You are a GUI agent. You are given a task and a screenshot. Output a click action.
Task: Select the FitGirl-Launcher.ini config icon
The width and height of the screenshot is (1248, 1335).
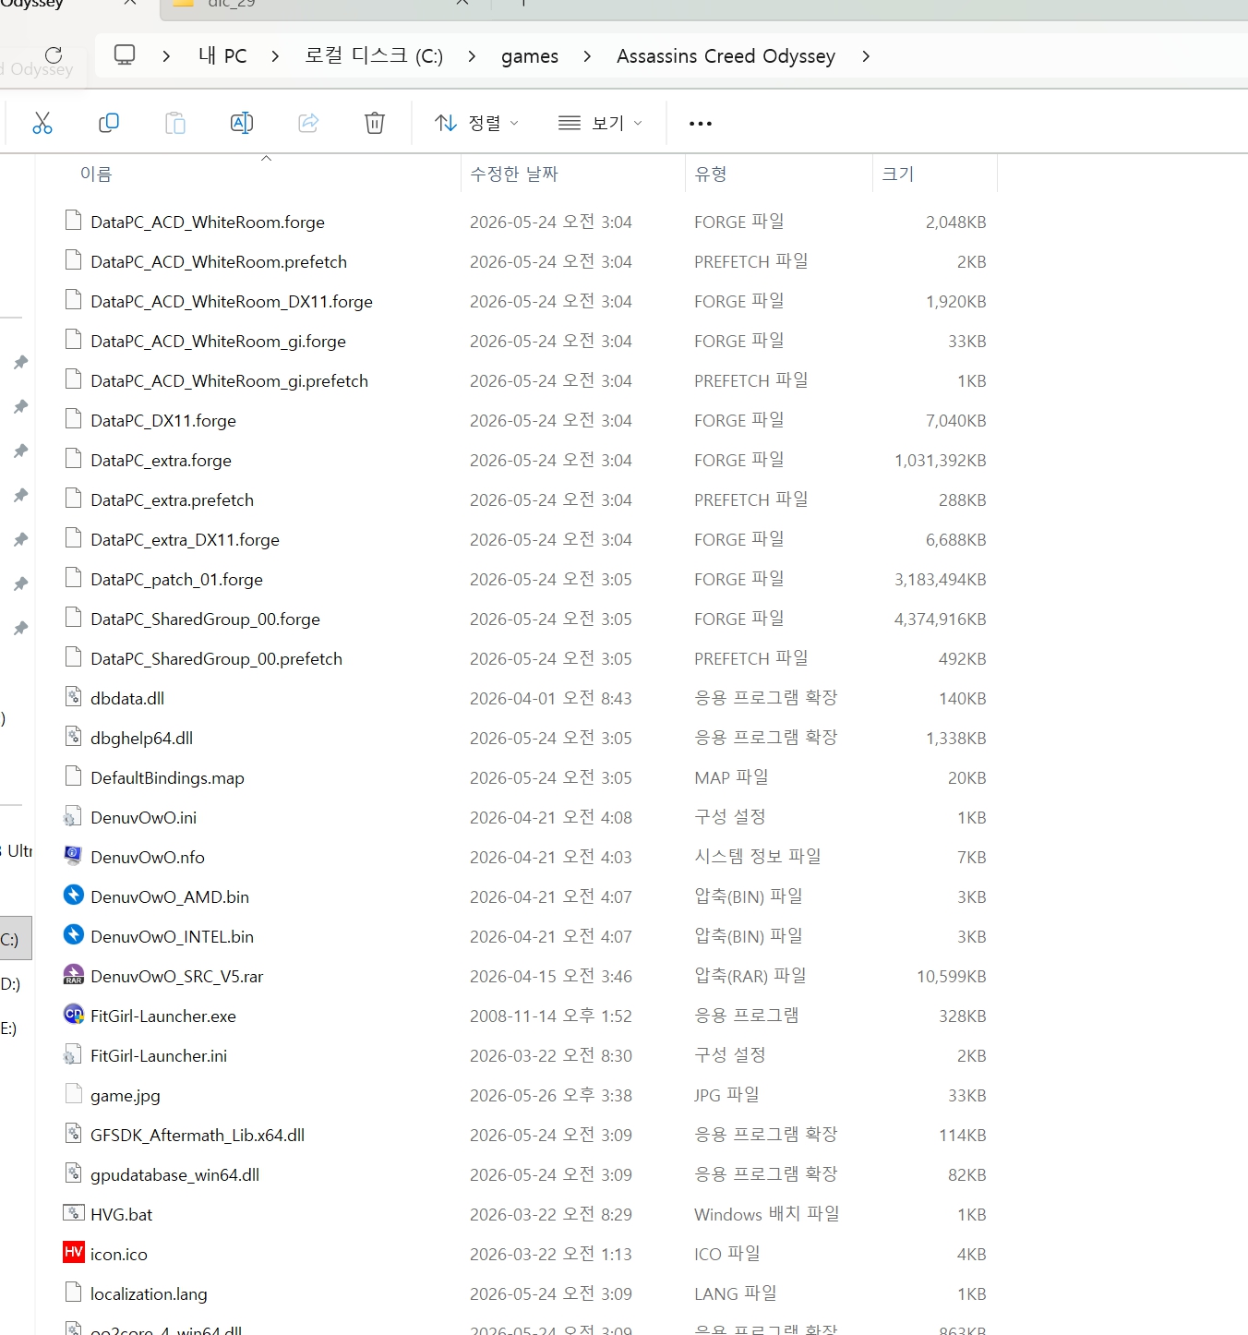[x=74, y=1054]
